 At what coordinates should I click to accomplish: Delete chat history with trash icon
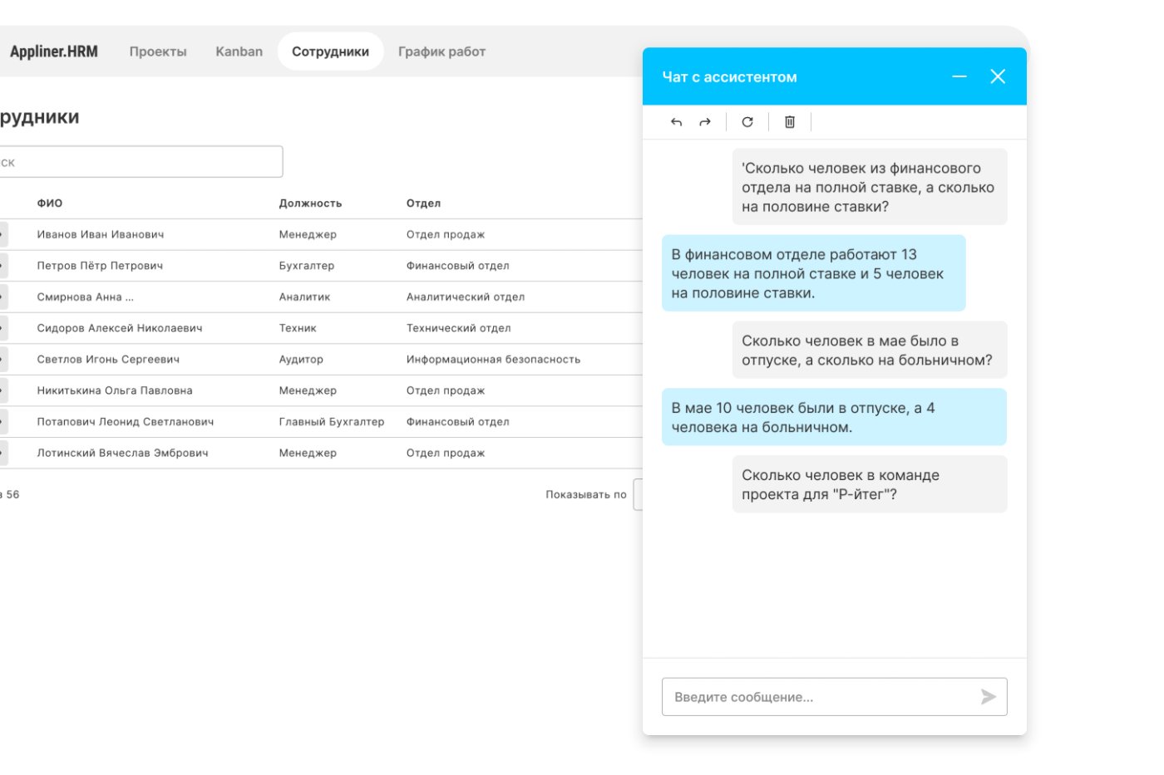(x=790, y=122)
